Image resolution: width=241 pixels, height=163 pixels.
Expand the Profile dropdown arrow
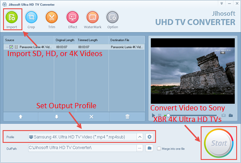[140, 137]
